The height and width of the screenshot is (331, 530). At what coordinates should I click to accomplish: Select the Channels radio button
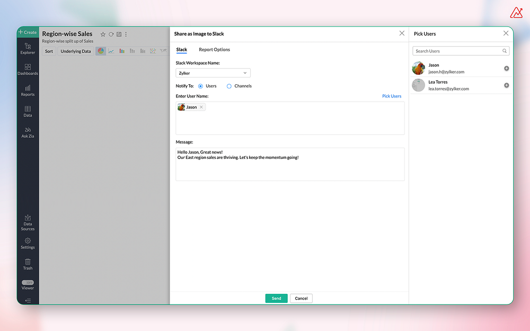click(x=229, y=86)
